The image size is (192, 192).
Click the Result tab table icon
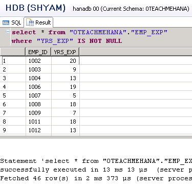coord(30,22)
